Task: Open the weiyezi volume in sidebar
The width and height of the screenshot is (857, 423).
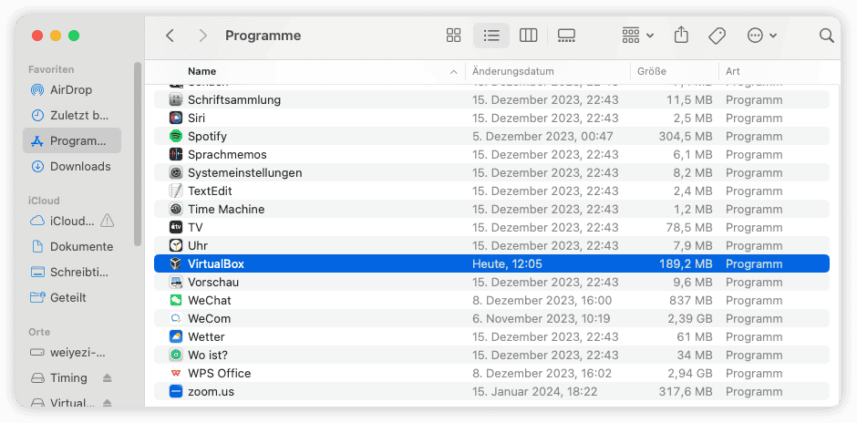Action: tap(72, 352)
